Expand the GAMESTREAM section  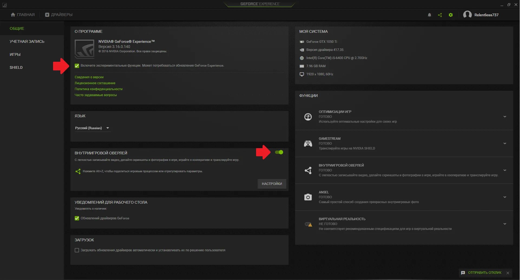point(505,144)
